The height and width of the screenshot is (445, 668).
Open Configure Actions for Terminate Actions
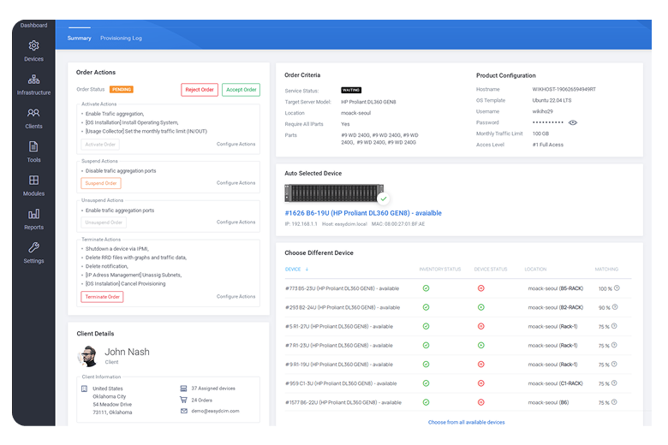(x=236, y=296)
